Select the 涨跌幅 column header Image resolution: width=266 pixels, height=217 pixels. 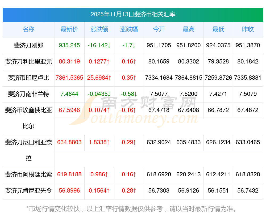tap(129, 29)
